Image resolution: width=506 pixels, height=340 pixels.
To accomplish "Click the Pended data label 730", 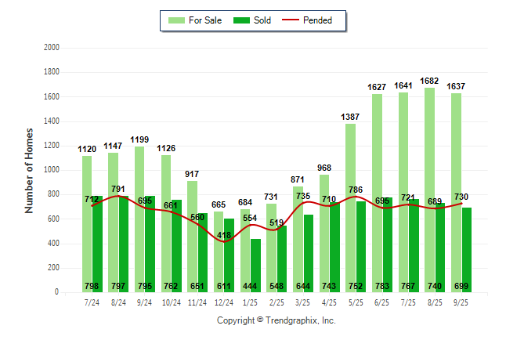I will pos(461,197).
